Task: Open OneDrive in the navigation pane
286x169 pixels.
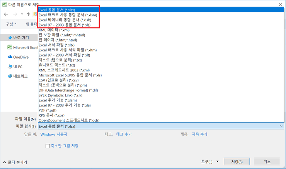Action: pos(20,57)
